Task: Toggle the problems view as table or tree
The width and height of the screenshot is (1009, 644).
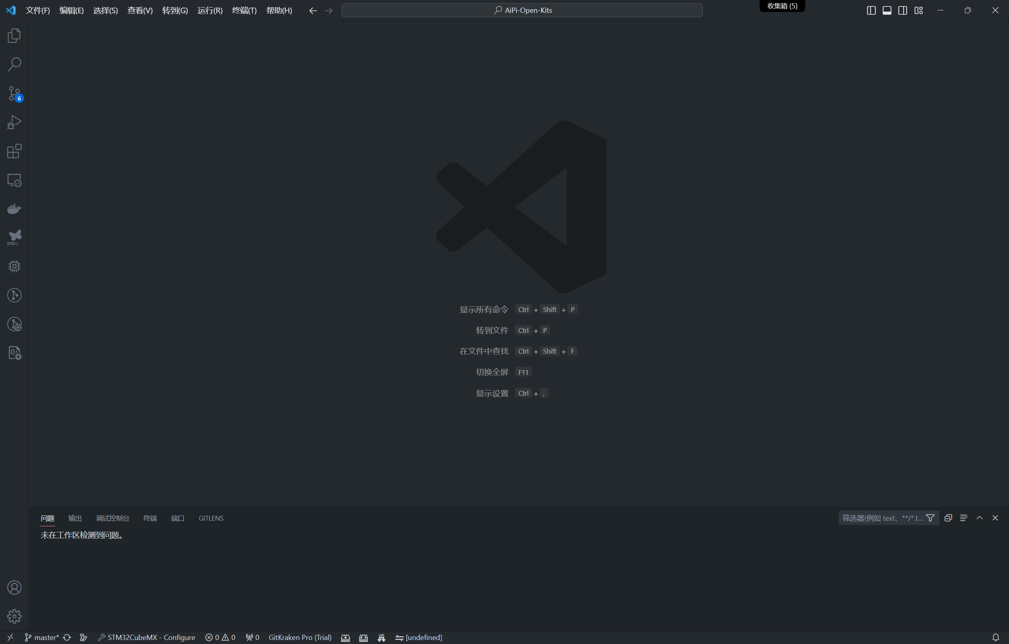Action: click(964, 518)
